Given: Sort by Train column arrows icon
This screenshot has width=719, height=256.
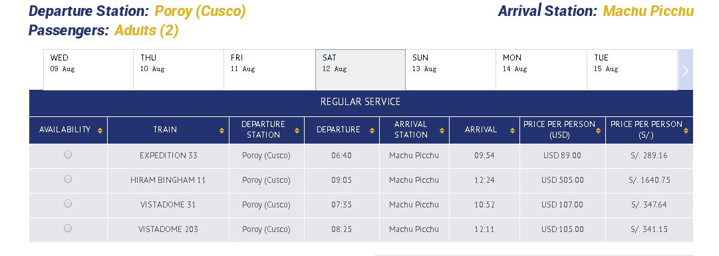Looking at the screenshot, I should [222, 130].
